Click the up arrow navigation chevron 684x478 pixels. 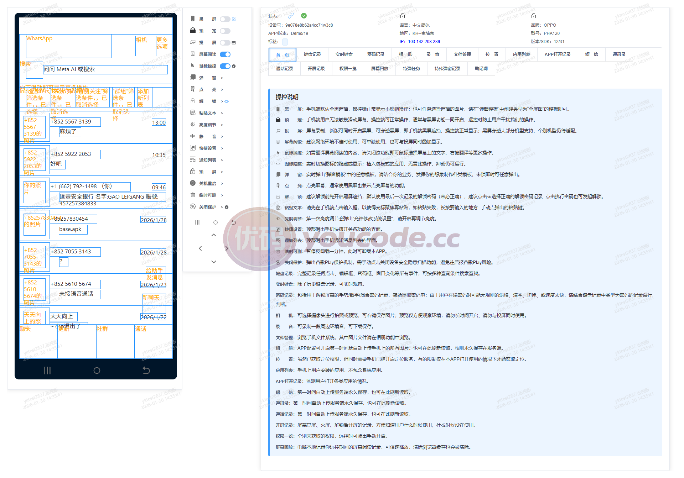click(x=214, y=235)
